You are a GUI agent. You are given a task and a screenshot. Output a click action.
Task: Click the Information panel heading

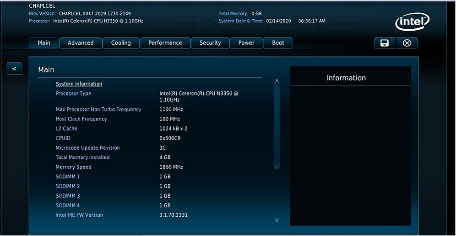[346, 78]
